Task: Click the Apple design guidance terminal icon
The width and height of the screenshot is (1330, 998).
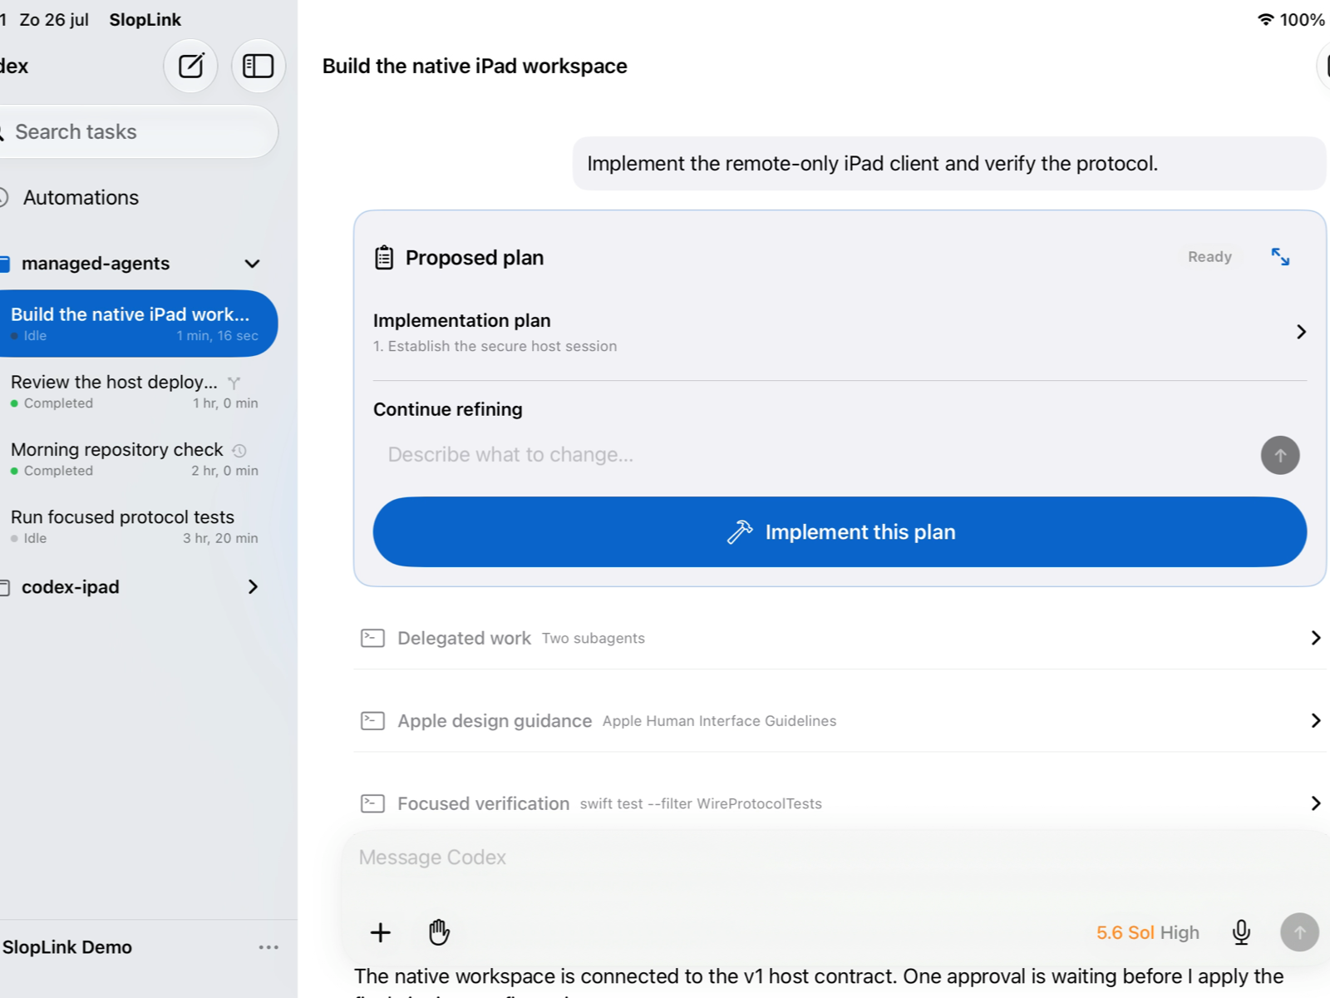Action: tap(372, 720)
